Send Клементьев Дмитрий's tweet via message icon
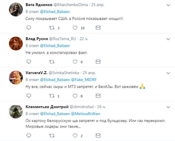The image size is (175, 141). point(98,136)
